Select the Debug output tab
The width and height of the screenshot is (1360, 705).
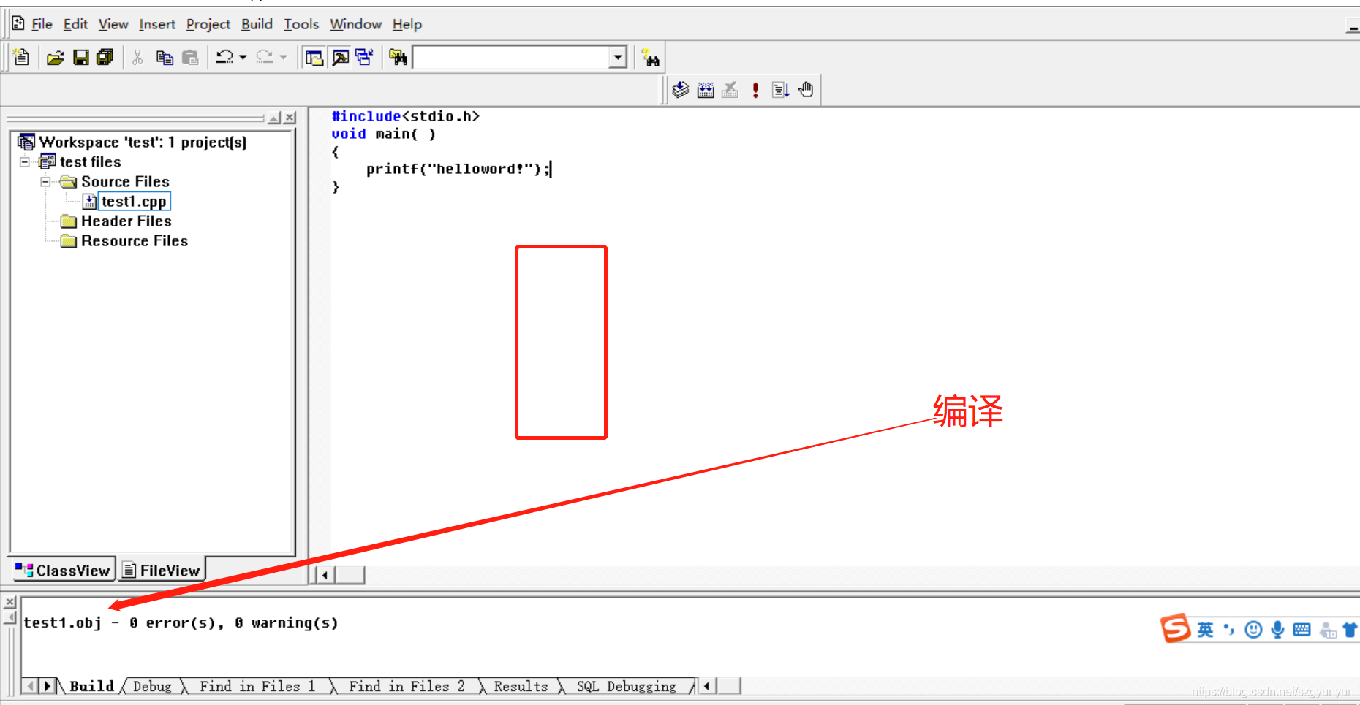(152, 686)
